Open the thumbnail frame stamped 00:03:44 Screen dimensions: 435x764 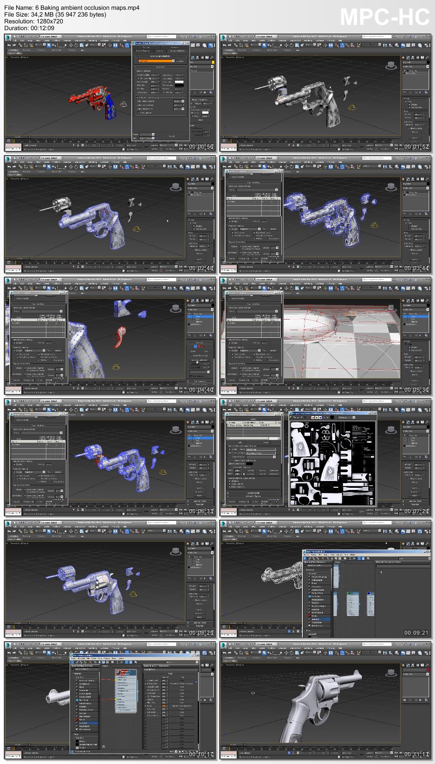[x=325, y=214]
